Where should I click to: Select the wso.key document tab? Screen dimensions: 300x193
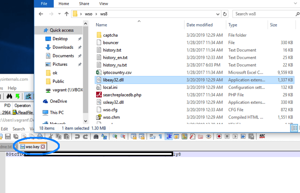[x=32, y=147]
